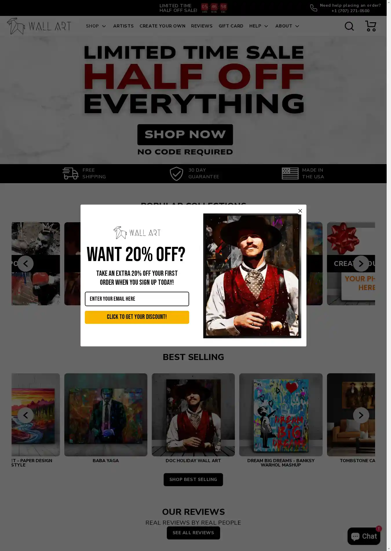391x551 pixels.
Task: Show the next popular collections slide
Action: (361, 264)
